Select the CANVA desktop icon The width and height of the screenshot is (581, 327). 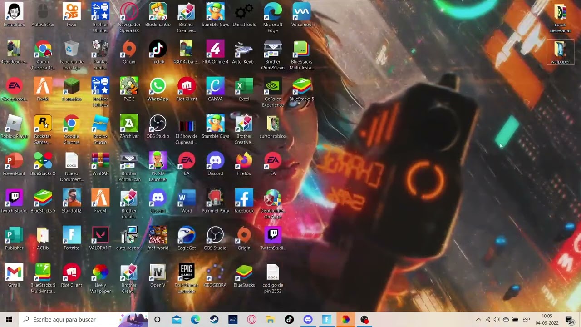click(215, 89)
